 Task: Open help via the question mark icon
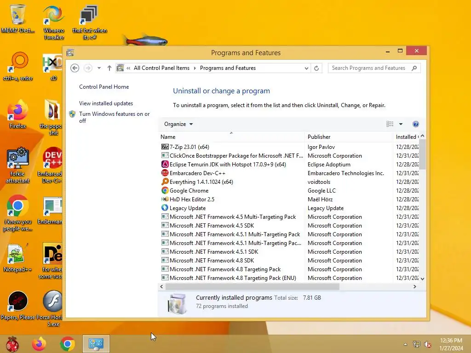tap(416, 124)
